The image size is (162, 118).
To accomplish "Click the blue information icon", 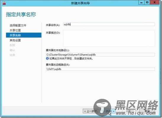I will click(x=47, y=58).
